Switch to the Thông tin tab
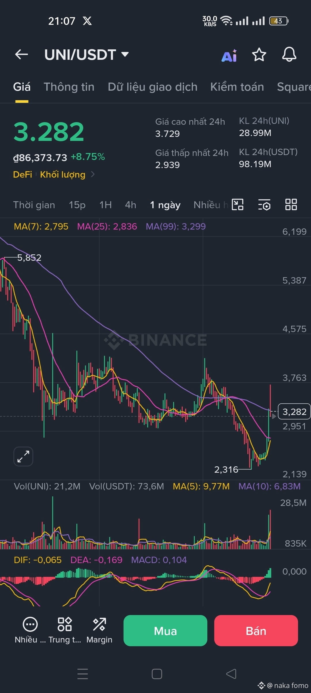This screenshot has height=693, width=311. pyautogui.click(x=69, y=87)
